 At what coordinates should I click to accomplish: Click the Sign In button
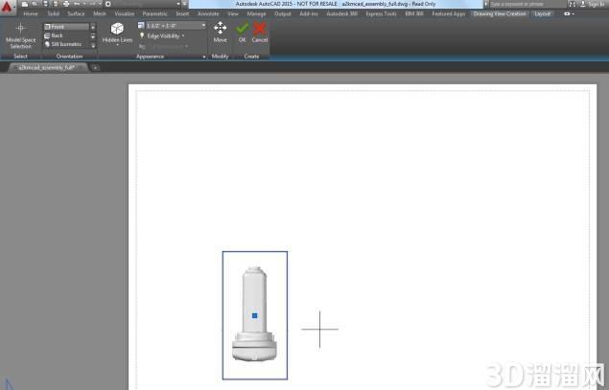click(x=593, y=4)
